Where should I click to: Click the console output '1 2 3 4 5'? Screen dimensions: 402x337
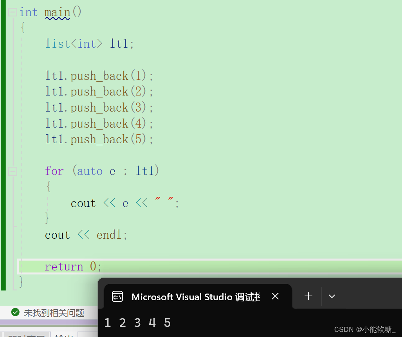click(x=137, y=323)
